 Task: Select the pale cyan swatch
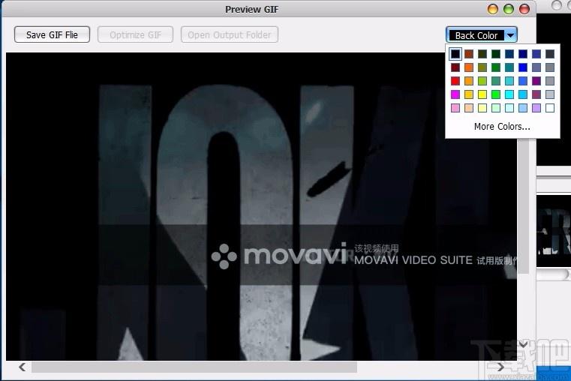coord(509,108)
